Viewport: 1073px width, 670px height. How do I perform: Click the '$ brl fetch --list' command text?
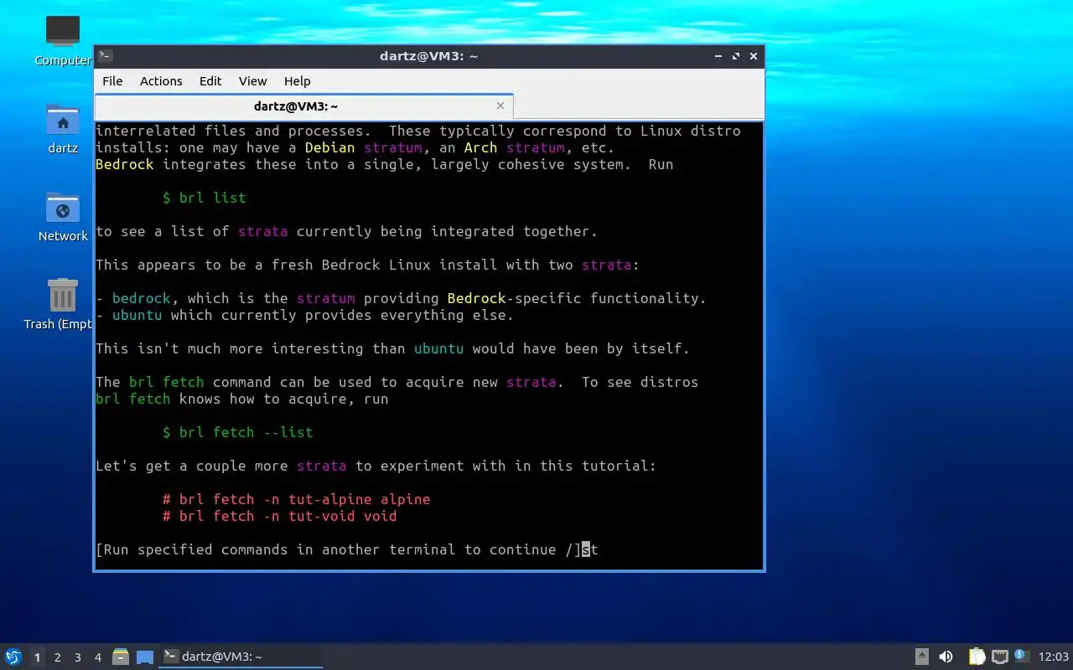(238, 432)
